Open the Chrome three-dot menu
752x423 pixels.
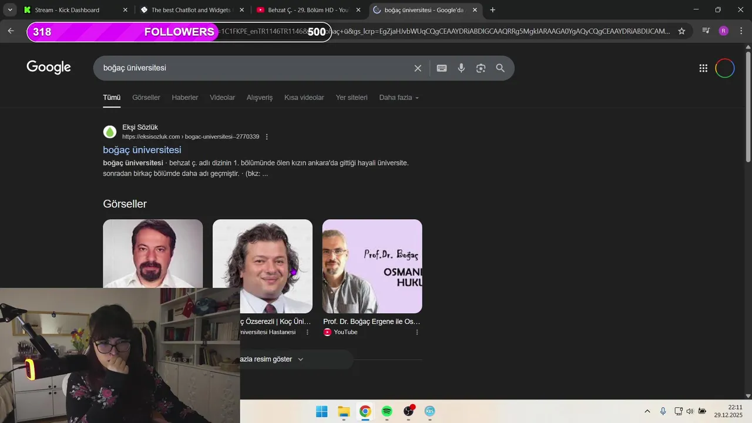click(741, 31)
